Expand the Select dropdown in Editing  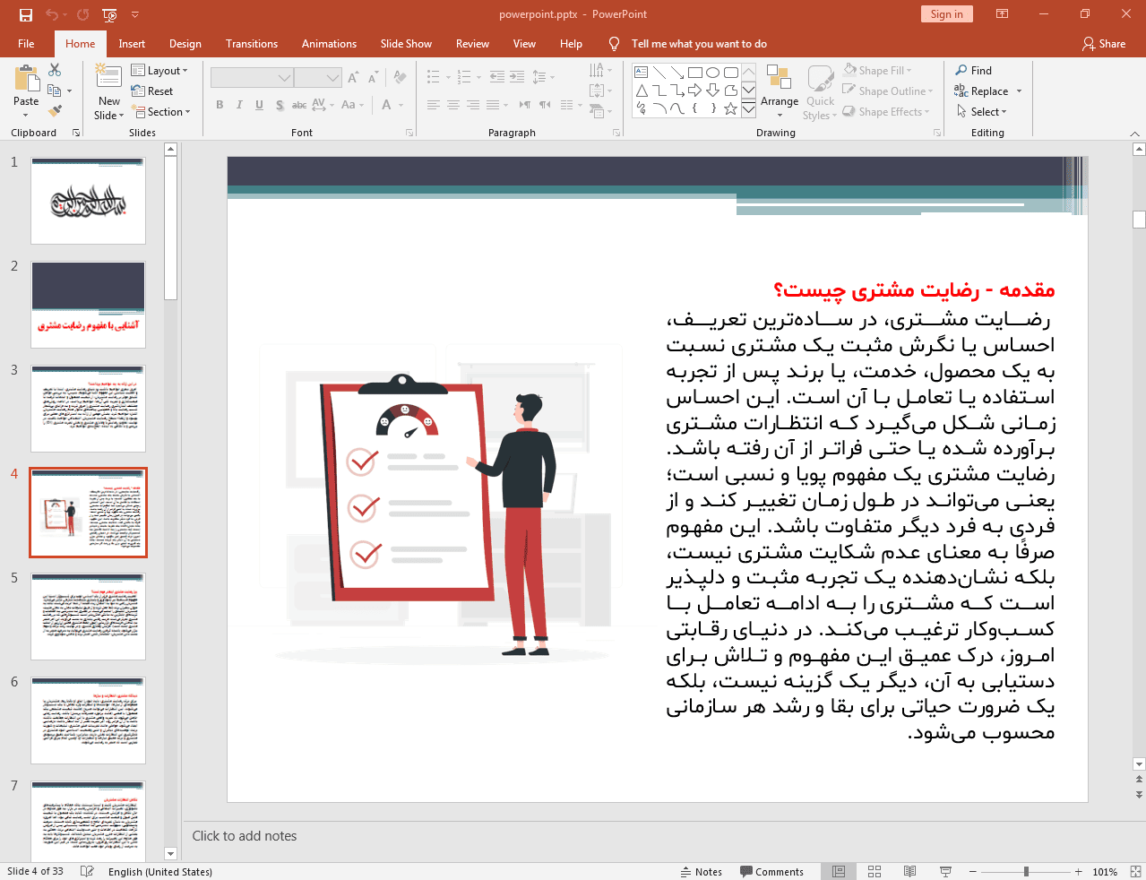coord(982,112)
